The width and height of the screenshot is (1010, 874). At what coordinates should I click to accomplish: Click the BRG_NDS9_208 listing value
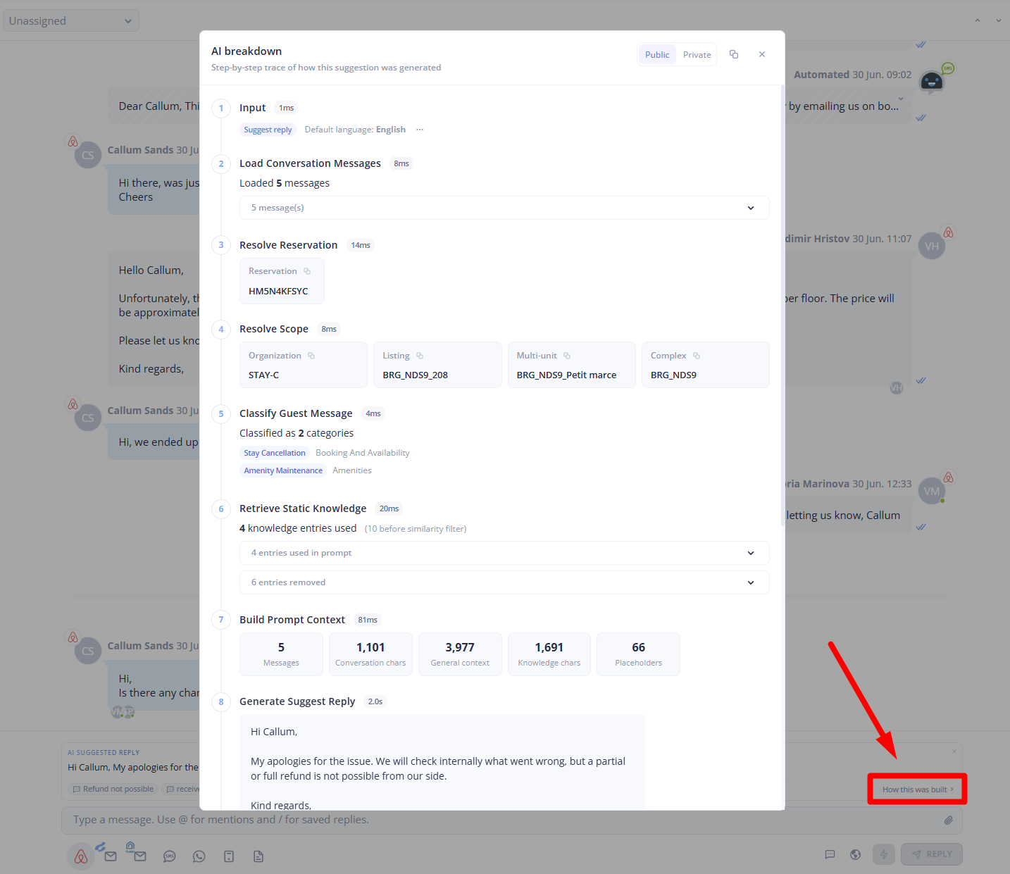(x=415, y=375)
